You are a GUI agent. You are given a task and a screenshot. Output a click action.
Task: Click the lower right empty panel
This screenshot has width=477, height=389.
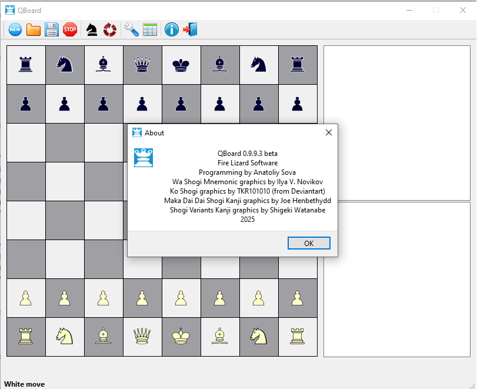click(x=396, y=279)
